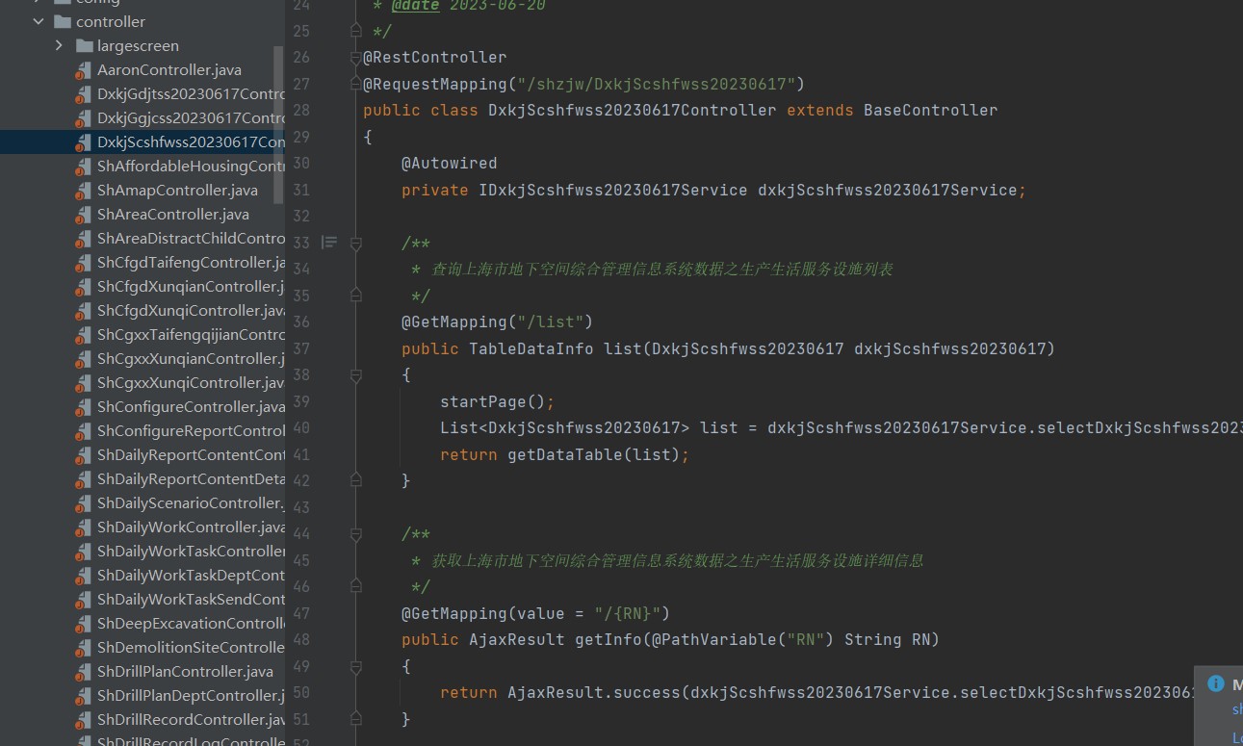Screen dimensions: 1243x746
Task: Collapse the class Javadoc at line 25
Action: tap(355, 31)
